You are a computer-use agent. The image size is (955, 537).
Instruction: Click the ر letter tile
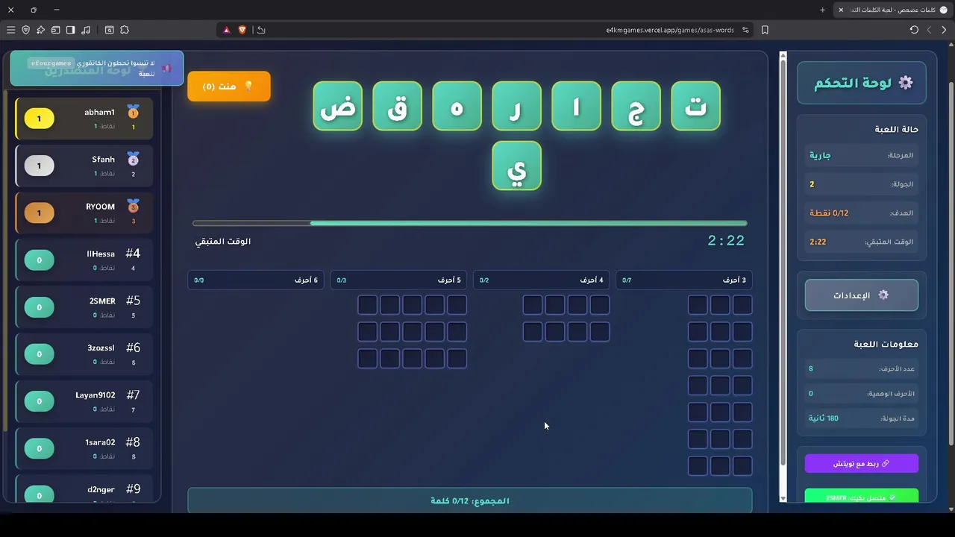click(516, 107)
